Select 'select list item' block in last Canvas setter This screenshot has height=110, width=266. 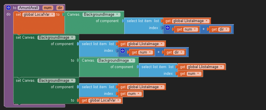(94, 87)
